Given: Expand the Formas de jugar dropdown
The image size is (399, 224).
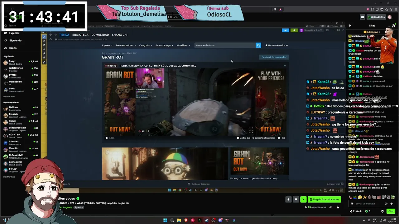Looking at the screenshot, I should coord(164,45).
